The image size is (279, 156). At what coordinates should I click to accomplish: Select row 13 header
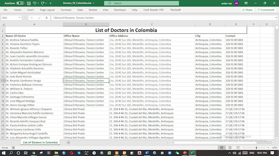click(x=3, y=80)
